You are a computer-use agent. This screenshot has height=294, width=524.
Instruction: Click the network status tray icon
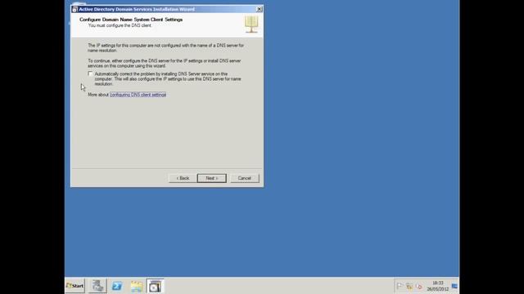pos(409,286)
